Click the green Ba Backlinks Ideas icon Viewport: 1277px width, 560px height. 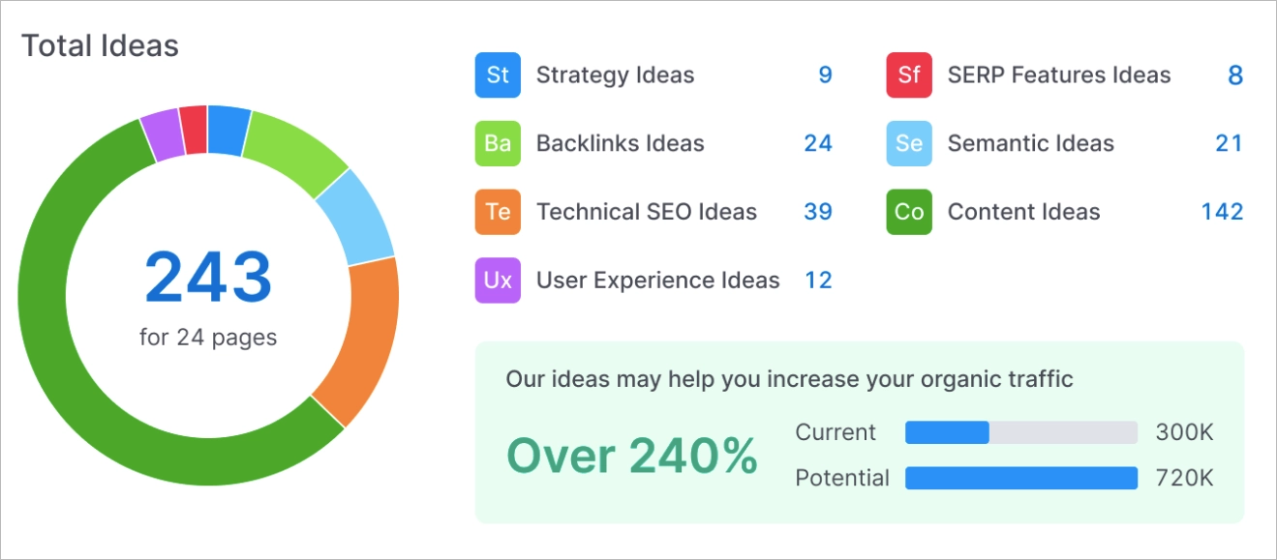(x=497, y=143)
